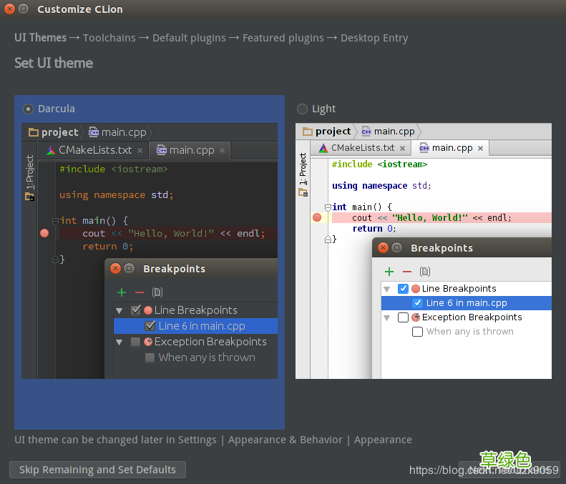
Task: Click the project folder breadcrumb in Light preview
Action: [327, 132]
